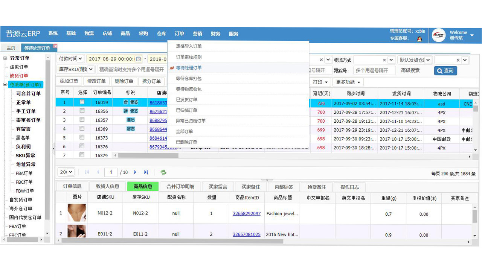This screenshot has height=271, width=482.
Task: Refresh the order grid with green arrows icon
Action: pyautogui.click(x=163, y=172)
